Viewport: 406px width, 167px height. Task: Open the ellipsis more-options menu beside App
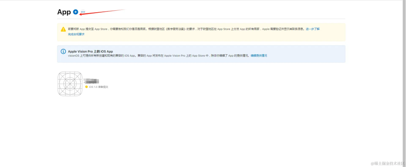pyautogui.click(x=83, y=12)
